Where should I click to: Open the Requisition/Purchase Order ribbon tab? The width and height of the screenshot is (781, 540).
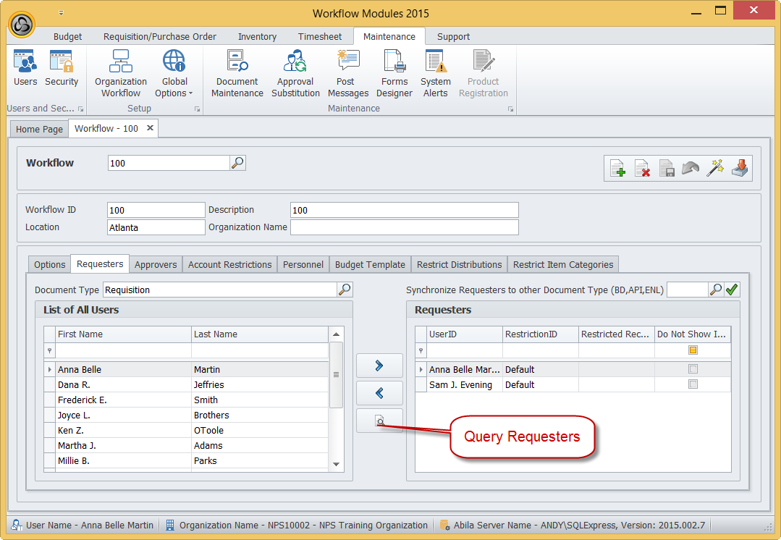click(160, 36)
